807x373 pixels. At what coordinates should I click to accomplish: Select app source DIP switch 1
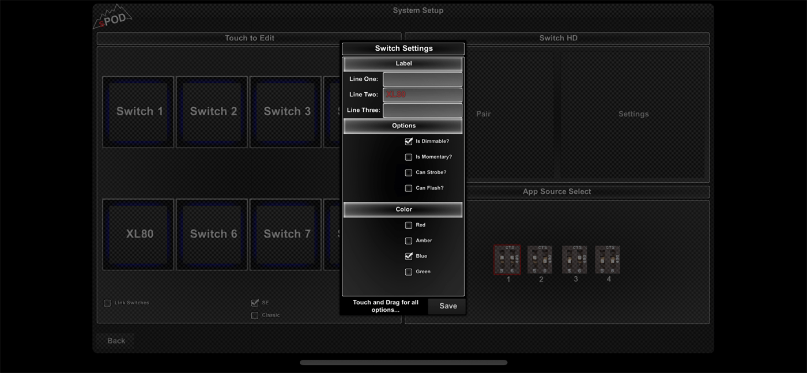click(x=507, y=259)
